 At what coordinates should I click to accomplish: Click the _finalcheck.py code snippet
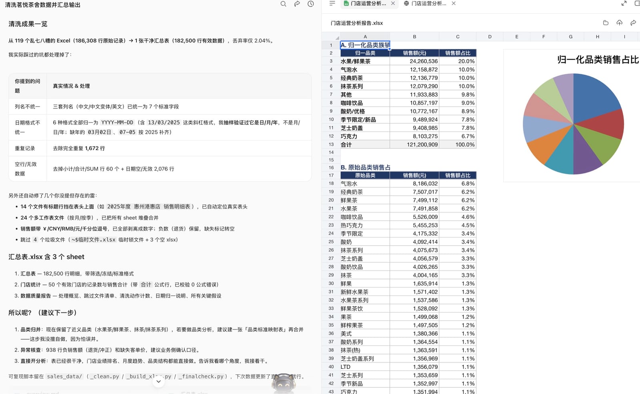(x=201, y=376)
